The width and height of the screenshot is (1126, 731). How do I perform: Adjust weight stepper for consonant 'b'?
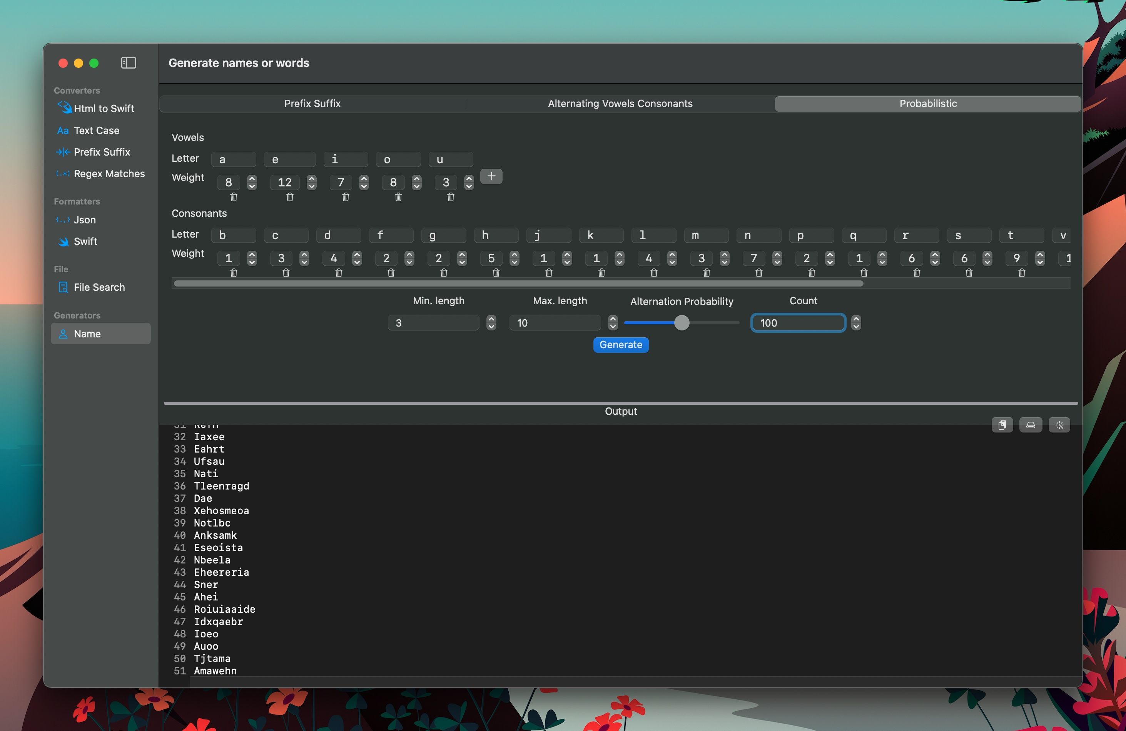(x=252, y=258)
